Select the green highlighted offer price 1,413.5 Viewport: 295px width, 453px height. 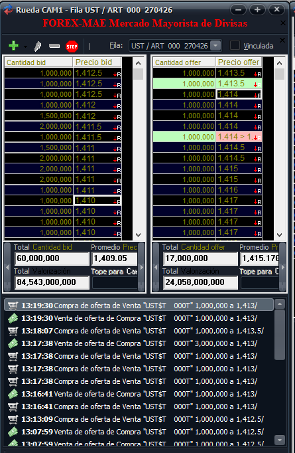tap(239, 84)
